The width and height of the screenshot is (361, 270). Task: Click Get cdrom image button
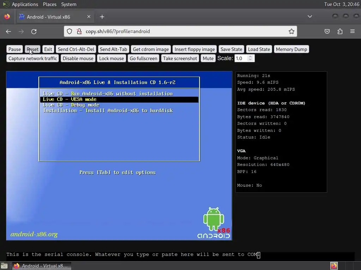151,49
